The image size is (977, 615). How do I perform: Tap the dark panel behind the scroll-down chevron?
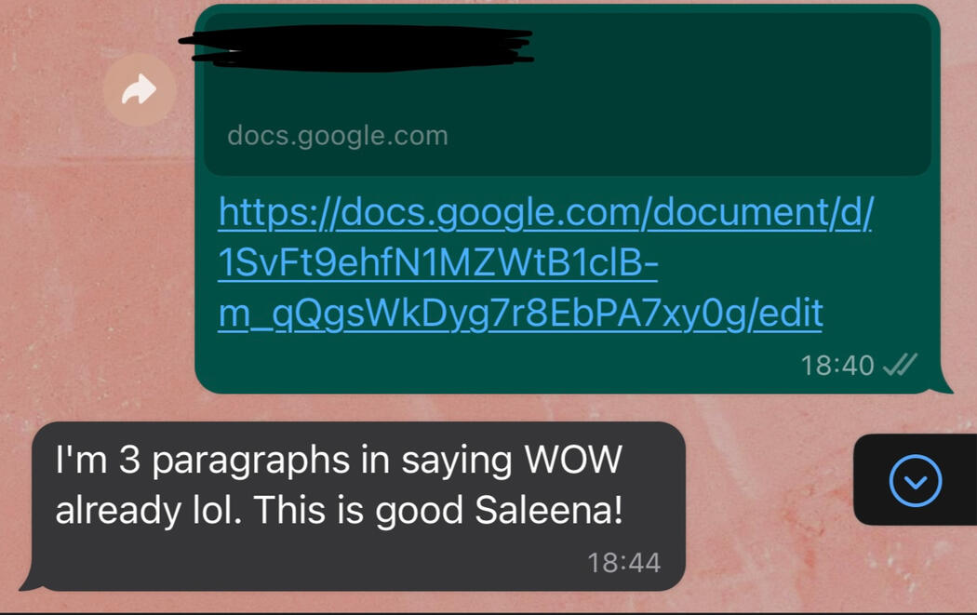[x=915, y=480]
